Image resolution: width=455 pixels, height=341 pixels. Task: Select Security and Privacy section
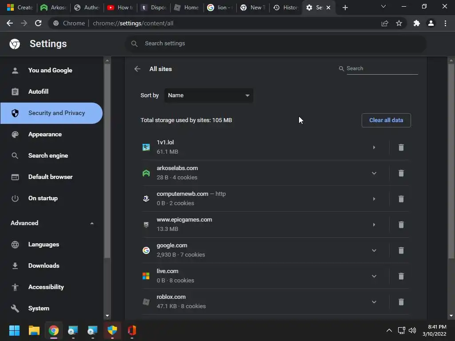[52, 113]
